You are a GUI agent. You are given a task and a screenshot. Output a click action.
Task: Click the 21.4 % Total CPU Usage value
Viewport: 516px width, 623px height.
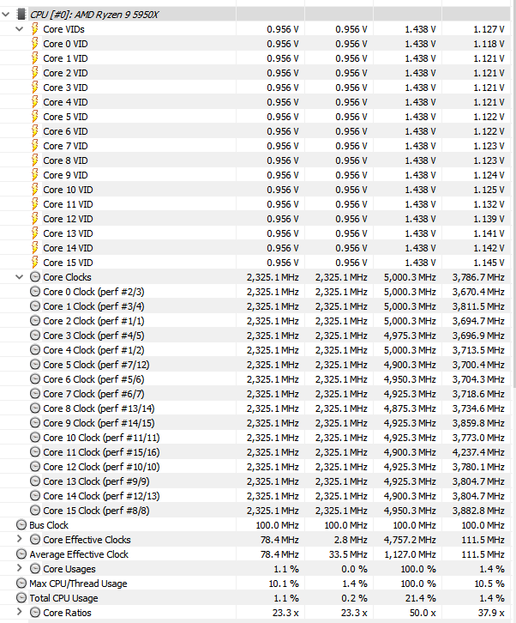tap(420, 598)
